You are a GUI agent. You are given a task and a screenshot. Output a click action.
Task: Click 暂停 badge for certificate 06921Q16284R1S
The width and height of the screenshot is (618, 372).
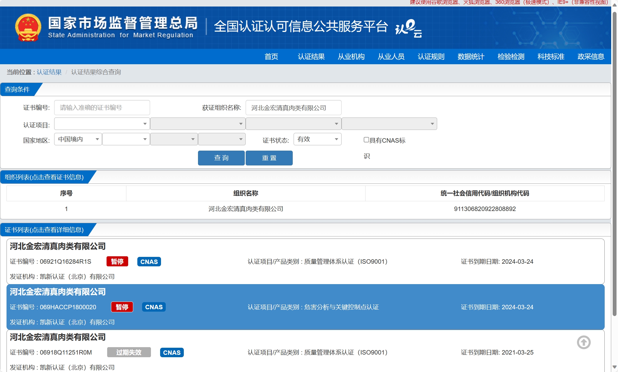(117, 262)
